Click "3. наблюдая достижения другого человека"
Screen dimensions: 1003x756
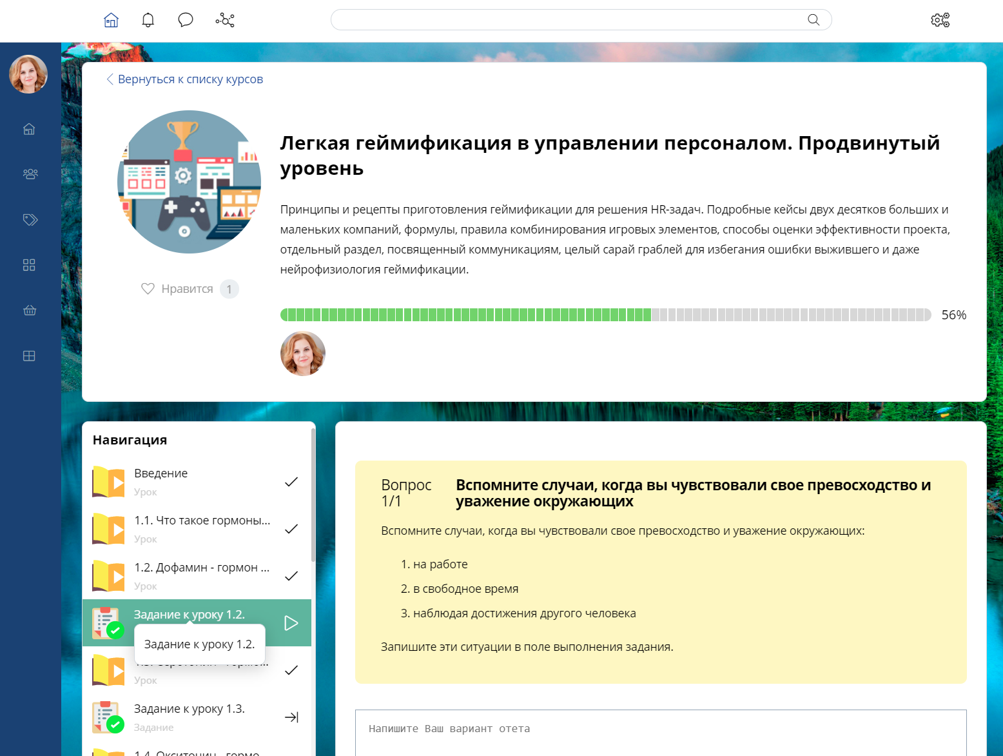tap(518, 613)
